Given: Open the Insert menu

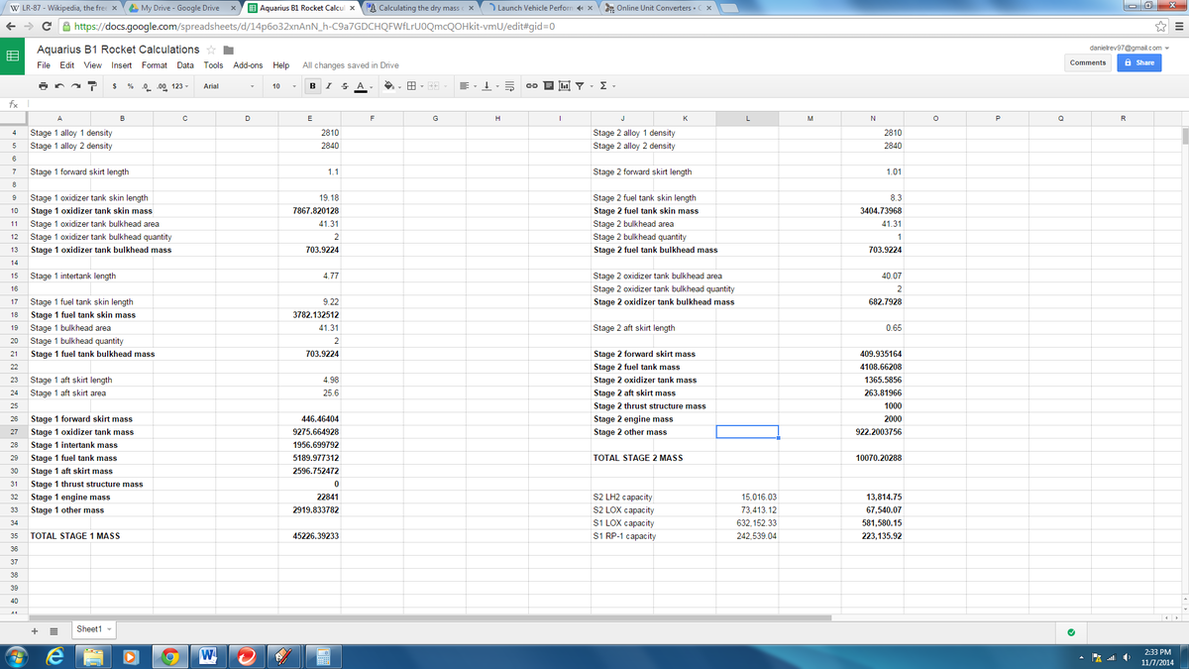Looking at the screenshot, I should [122, 65].
